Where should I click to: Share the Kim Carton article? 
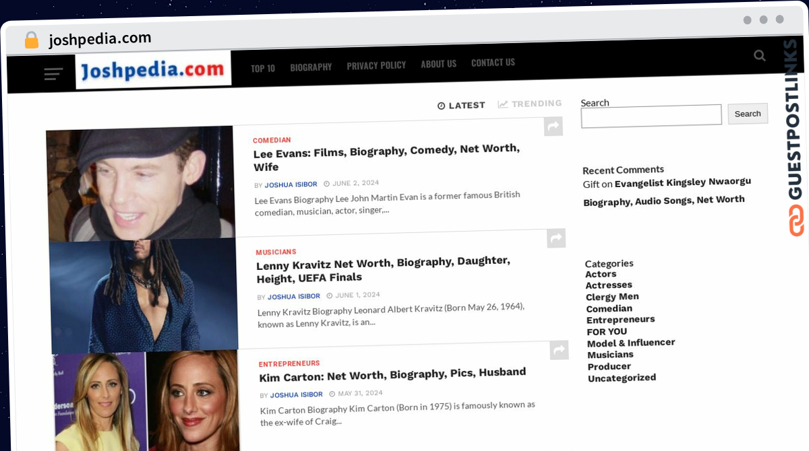click(x=559, y=350)
